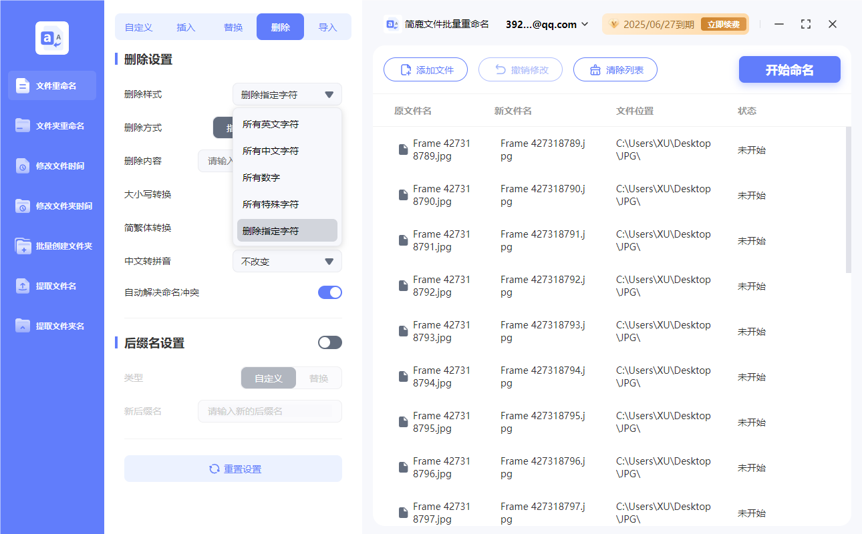Image resolution: width=862 pixels, height=534 pixels.
Task: Open the 导入 tab
Action: coord(328,27)
